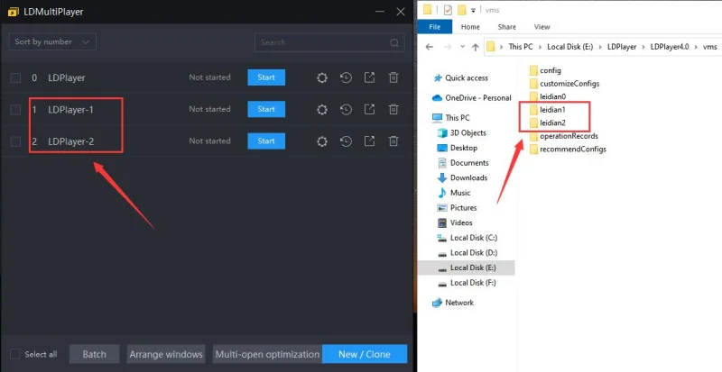Open Downloads in navigation pane
Screen dimensions: 722x372
(x=462, y=178)
